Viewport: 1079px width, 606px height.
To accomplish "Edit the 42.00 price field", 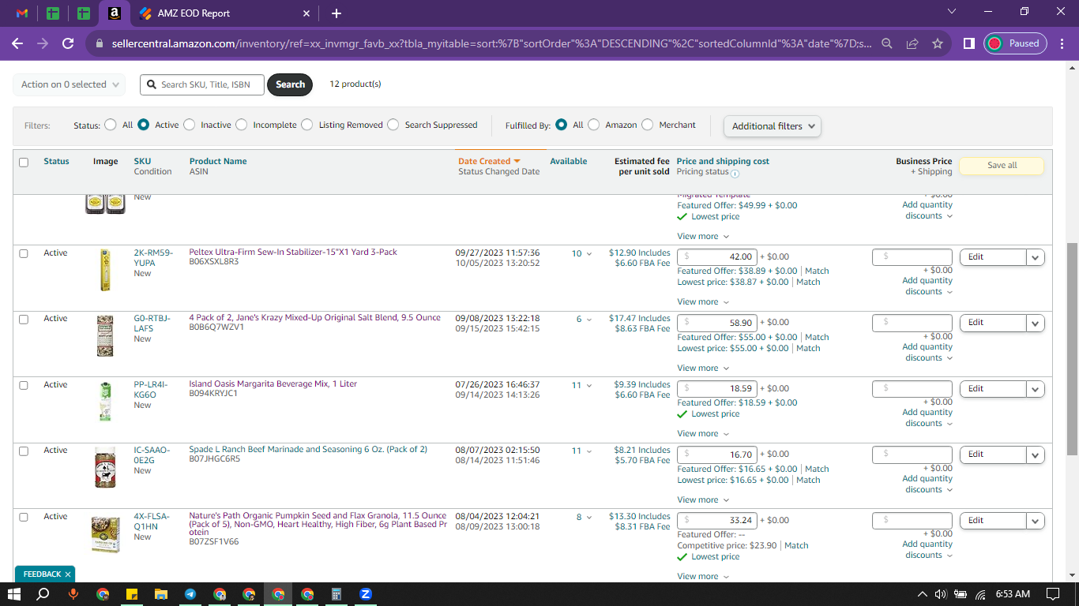I will (718, 256).
